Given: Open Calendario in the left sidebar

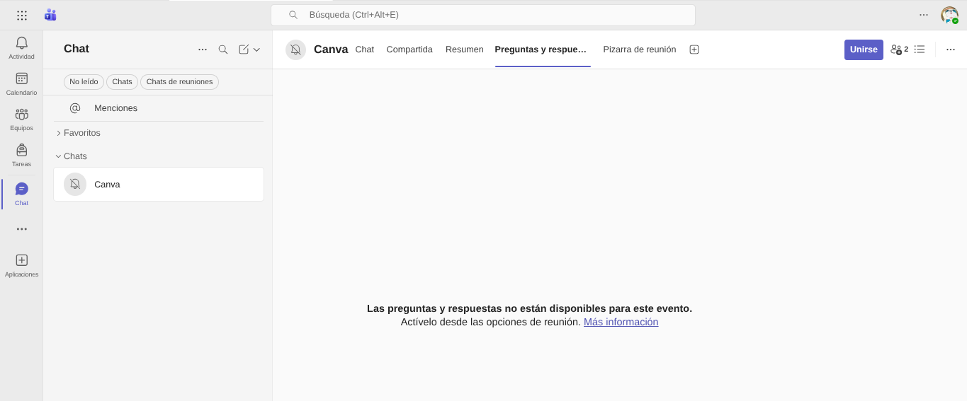Looking at the screenshot, I should (21, 83).
